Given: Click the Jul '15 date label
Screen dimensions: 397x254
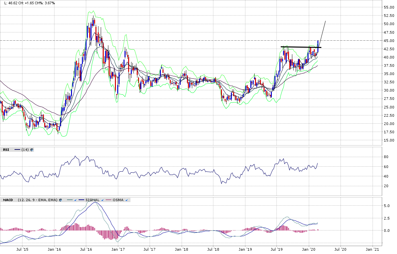Looking at the screenshot, I should tap(21, 249).
